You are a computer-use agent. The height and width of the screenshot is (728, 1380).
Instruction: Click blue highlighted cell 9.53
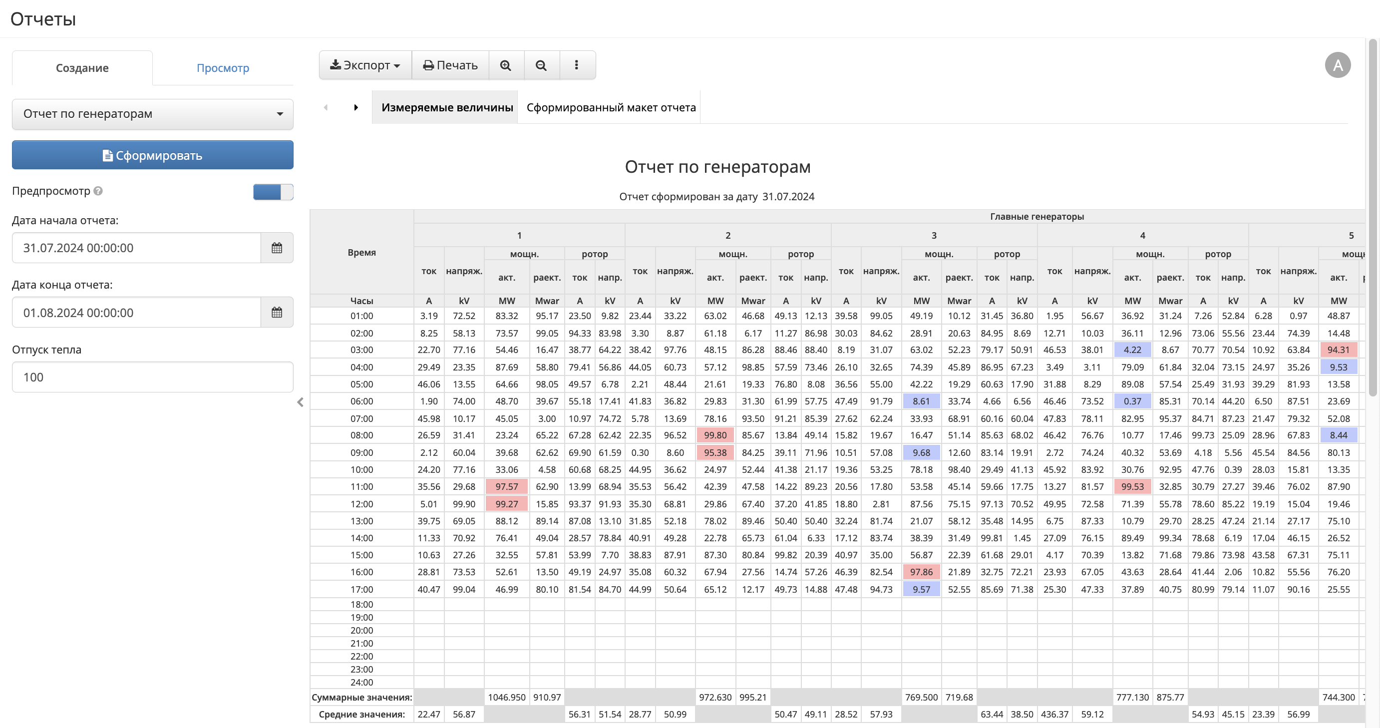(1339, 367)
